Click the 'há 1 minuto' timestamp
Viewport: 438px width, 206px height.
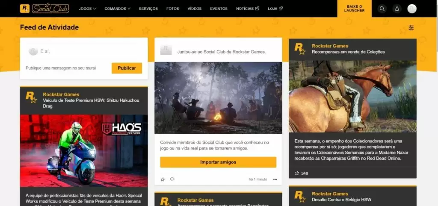[257, 179]
